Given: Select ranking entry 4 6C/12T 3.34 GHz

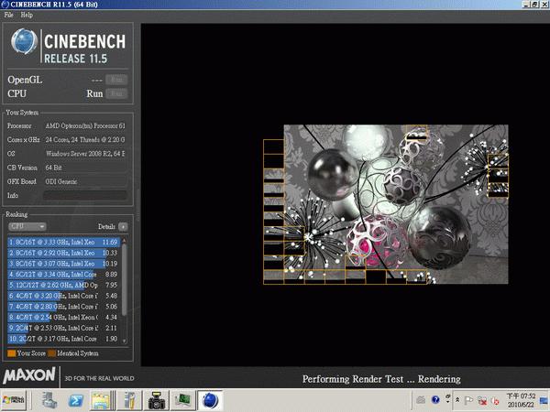Looking at the screenshot, I should (x=63, y=275).
